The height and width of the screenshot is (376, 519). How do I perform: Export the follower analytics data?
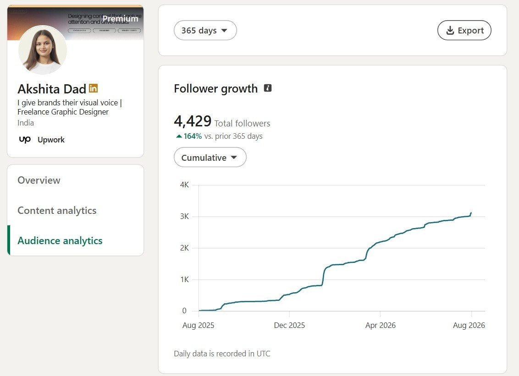(x=464, y=30)
